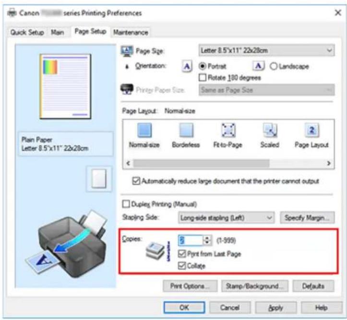Confirm with the OK button

click(184, 308)
